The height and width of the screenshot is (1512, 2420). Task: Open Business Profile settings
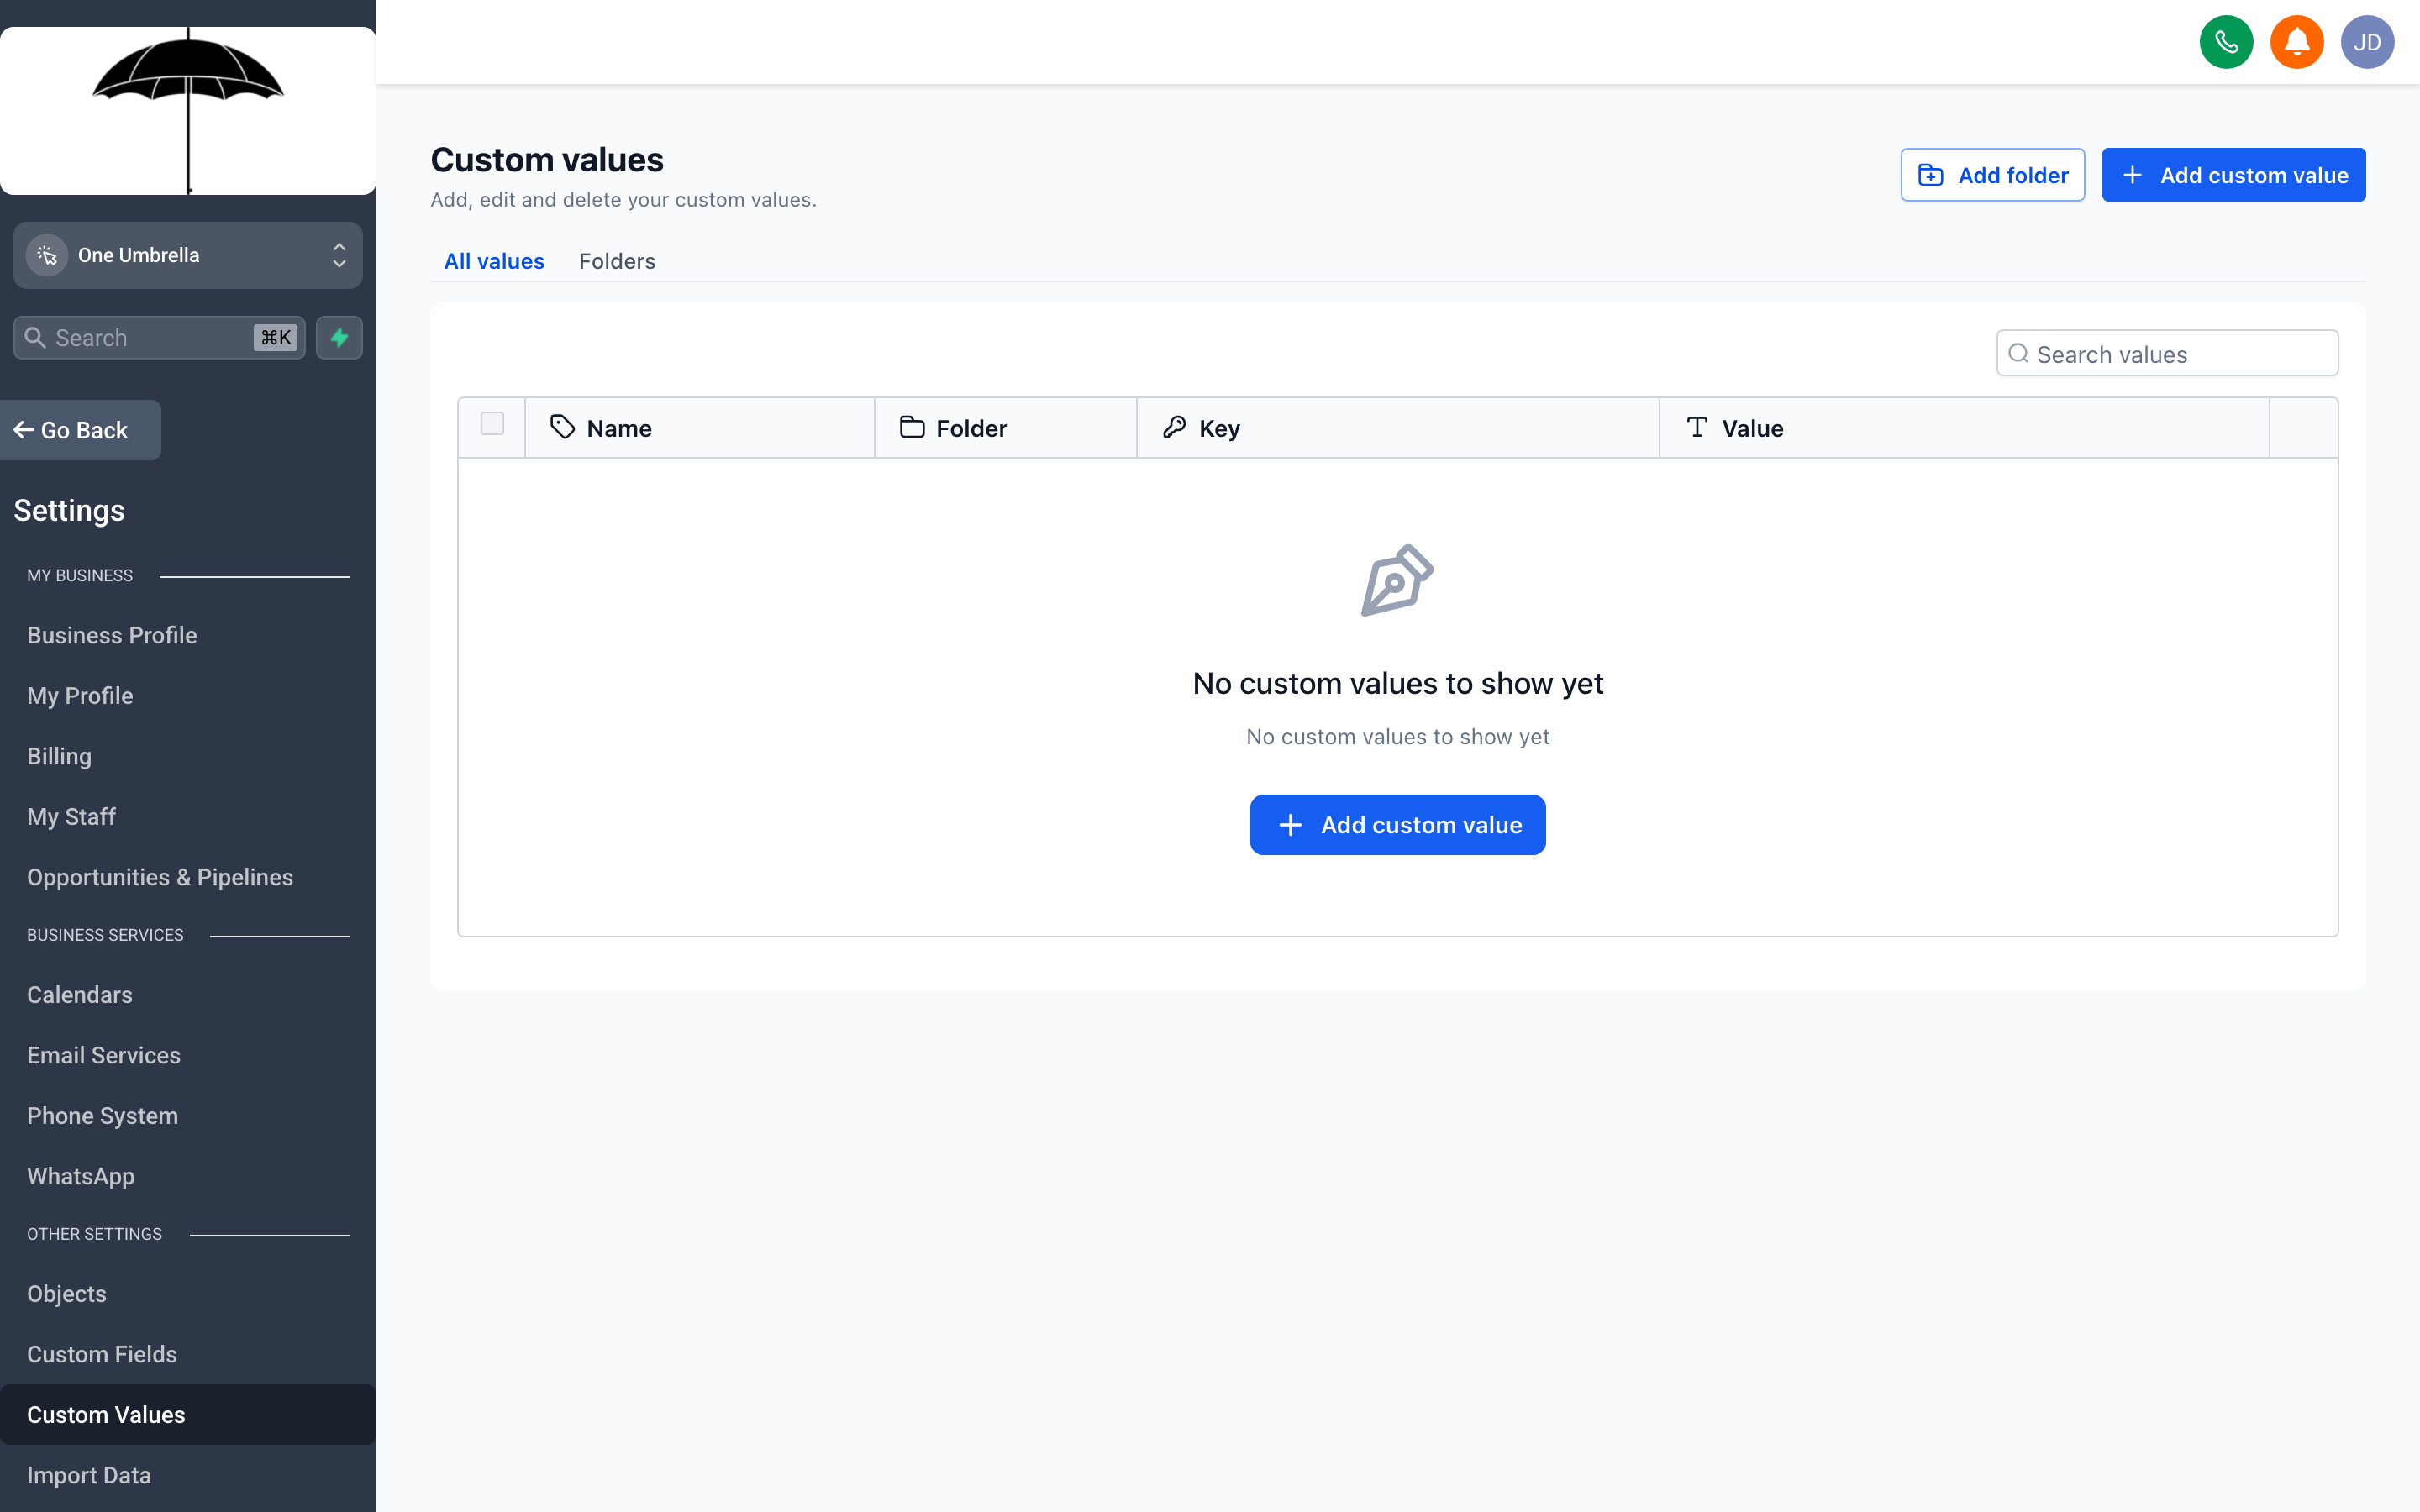[x=112, y=635]
